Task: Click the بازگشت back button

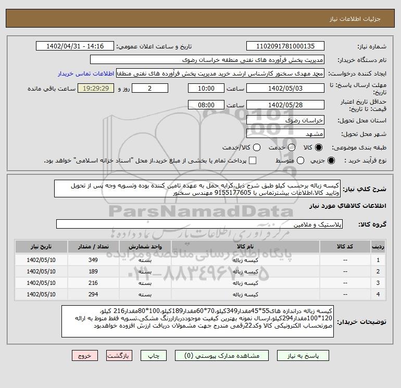Action: point(119,356)
